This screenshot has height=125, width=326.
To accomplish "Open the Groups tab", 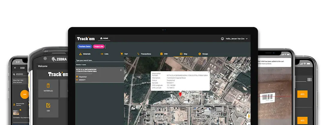I will [203, 54].
